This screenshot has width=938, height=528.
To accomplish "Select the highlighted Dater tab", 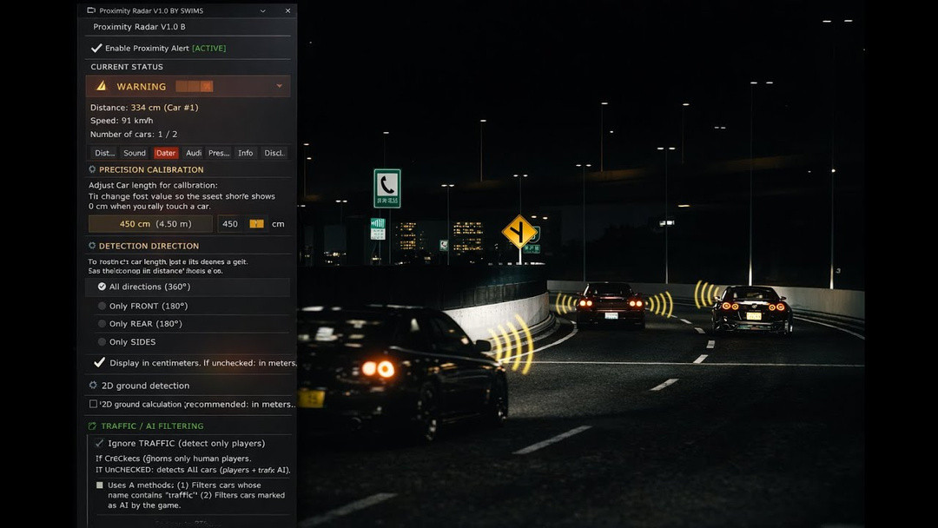I will point(166,153).
